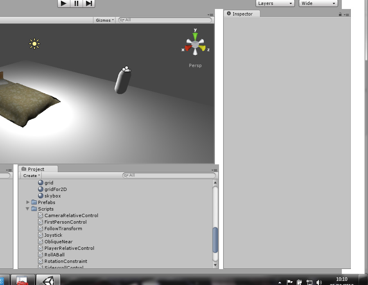Select the capsule player object in scene

coord(122,81)
